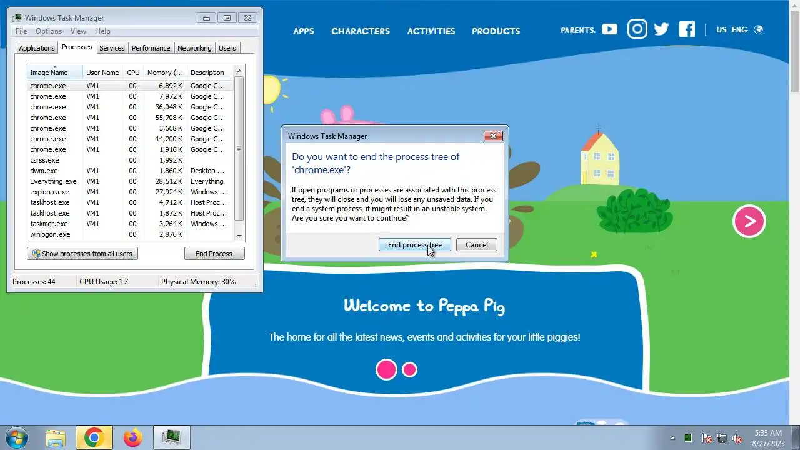
Task: Select the dwm.exe process row
Action: (130, 171)
